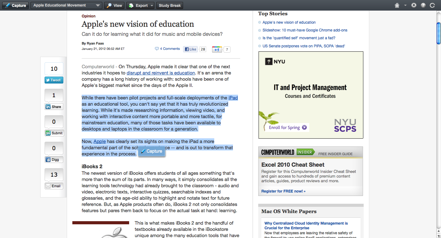Click the +1 count bubble showing 7

pyautogui.click(x=227, y=50)
